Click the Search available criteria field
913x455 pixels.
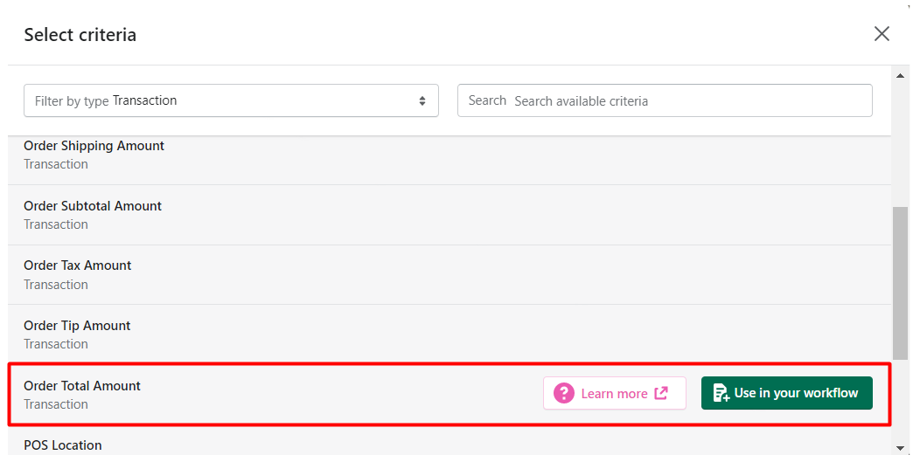[x=665, y=100]
